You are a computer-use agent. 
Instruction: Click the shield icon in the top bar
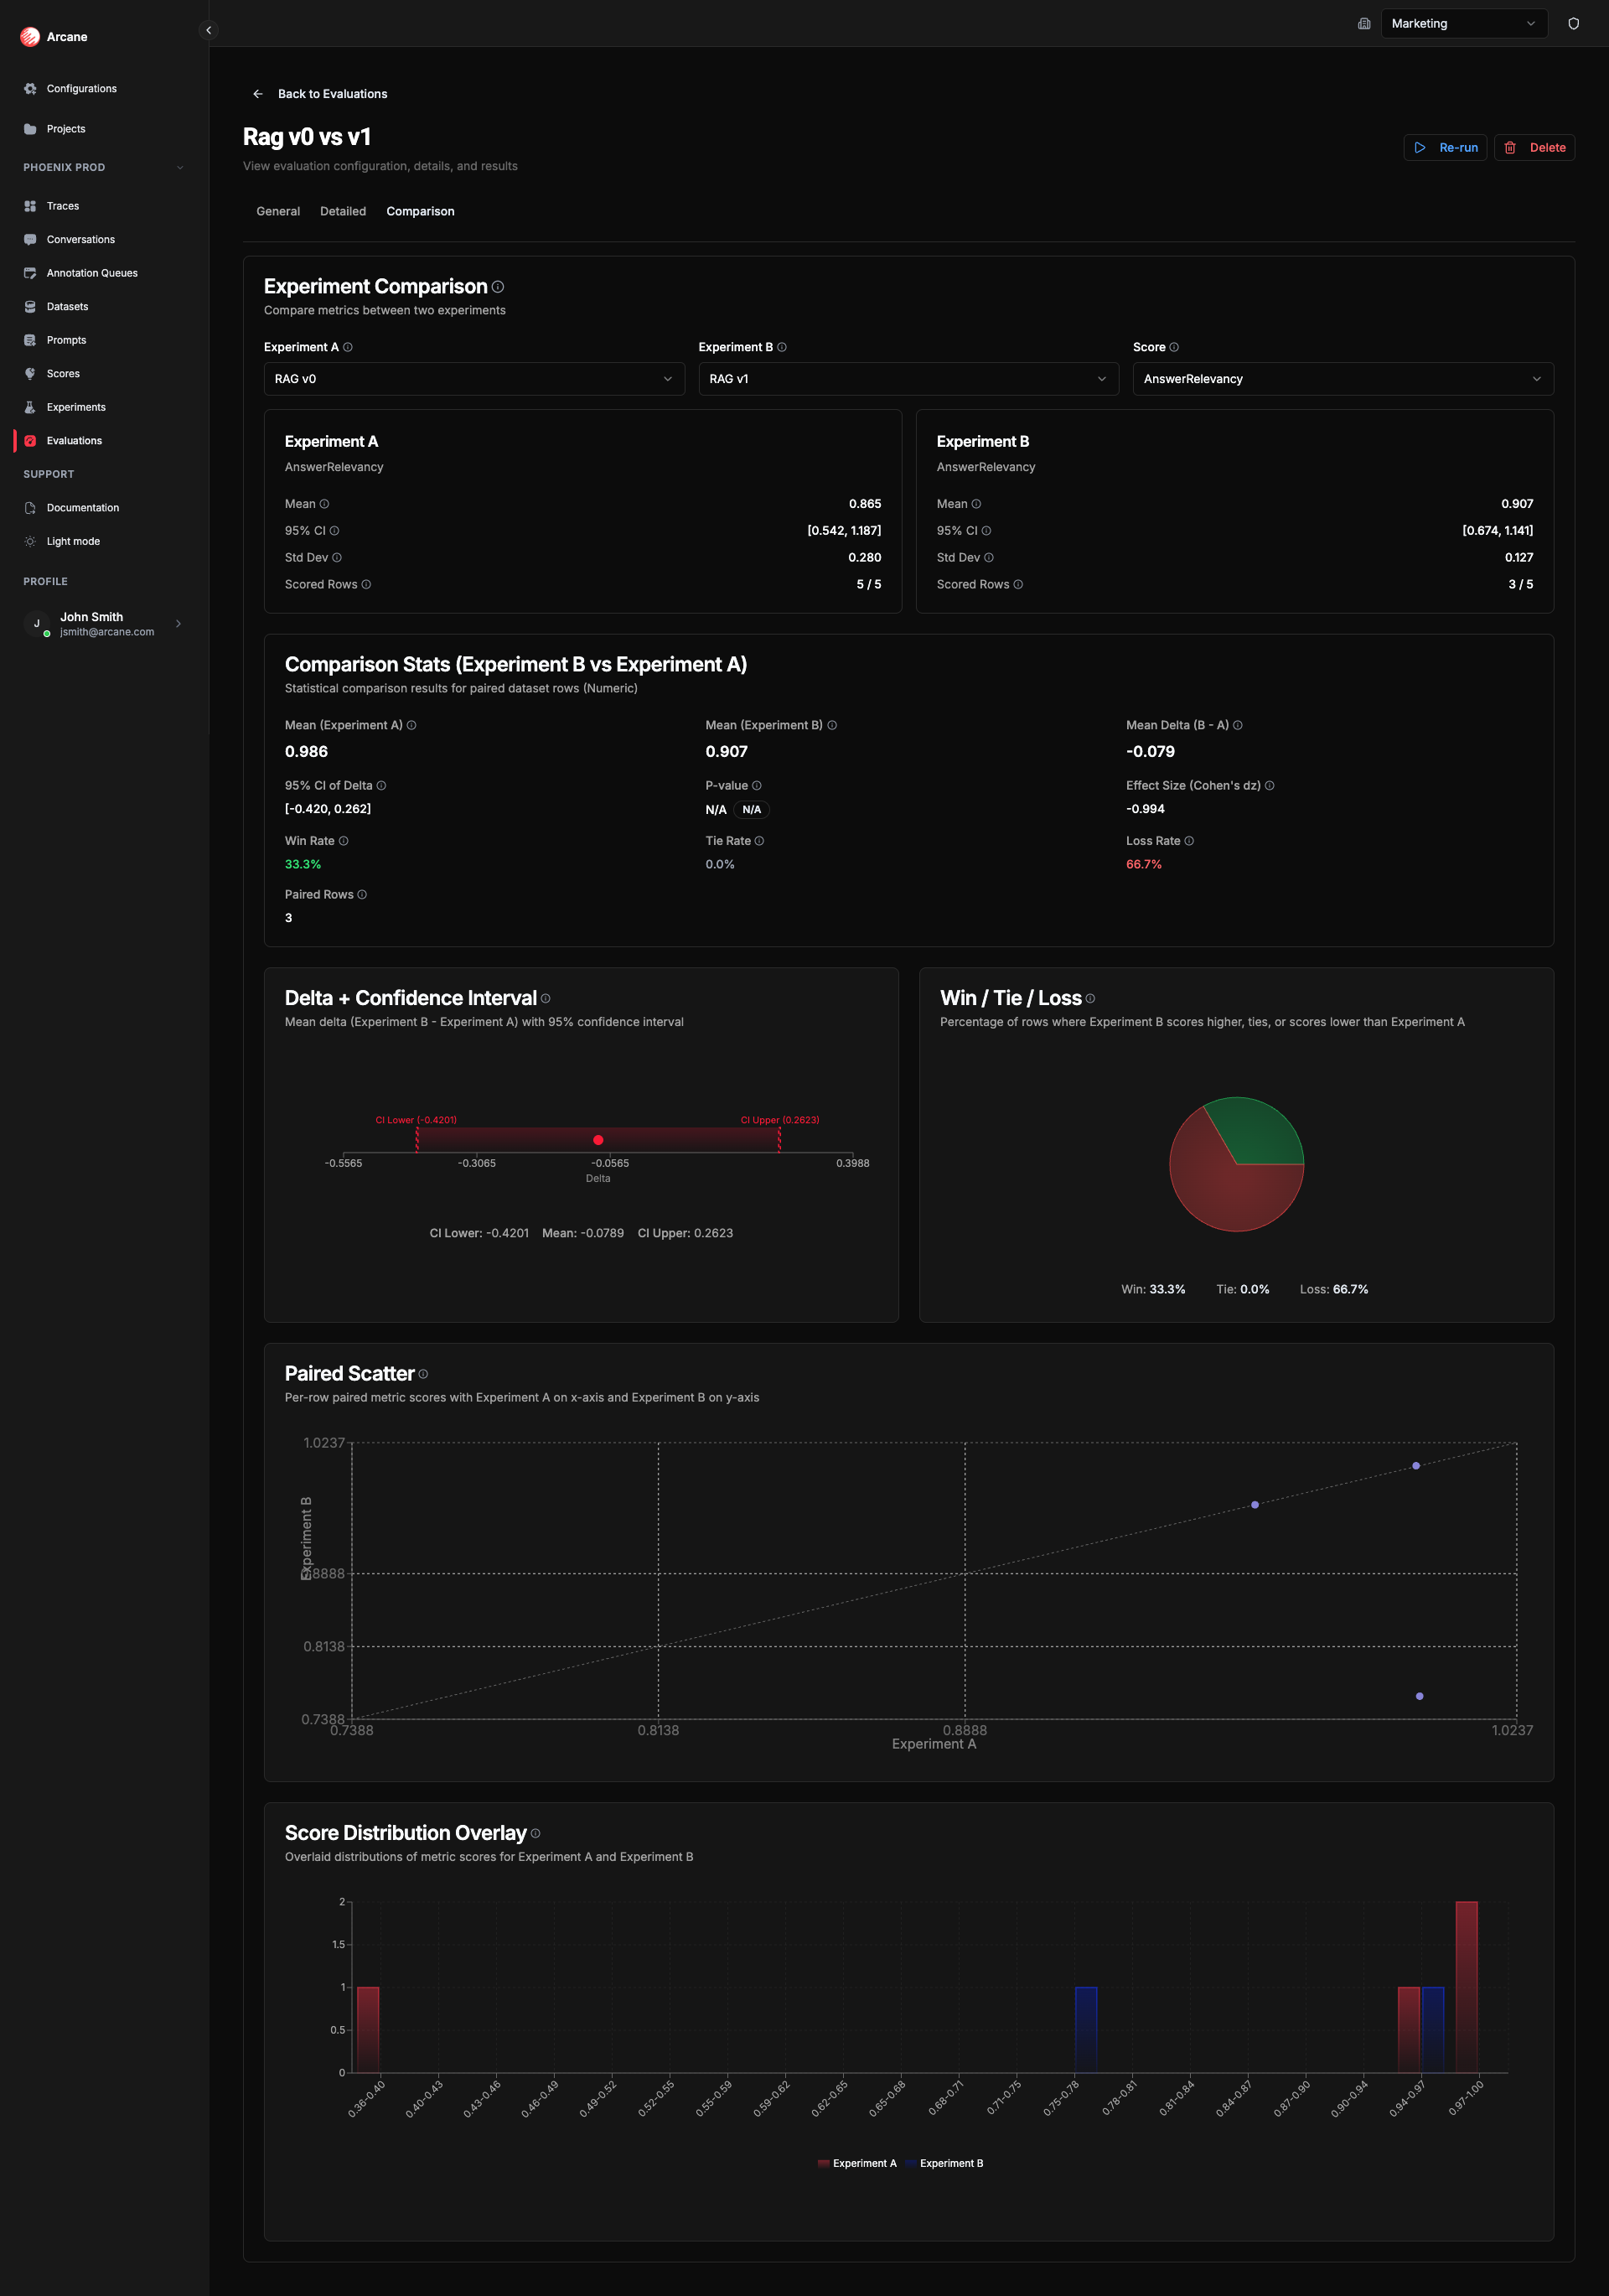click(x=1573, y=23)
